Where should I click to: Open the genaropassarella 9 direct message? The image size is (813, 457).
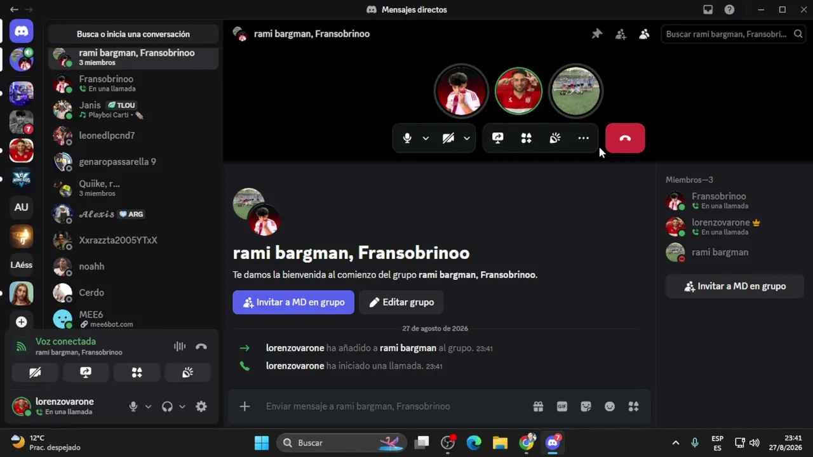pyautogui.click(x=133, y=162)
